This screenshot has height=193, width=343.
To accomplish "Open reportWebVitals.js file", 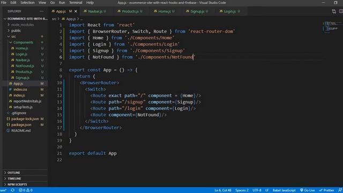I will (27, 101).
